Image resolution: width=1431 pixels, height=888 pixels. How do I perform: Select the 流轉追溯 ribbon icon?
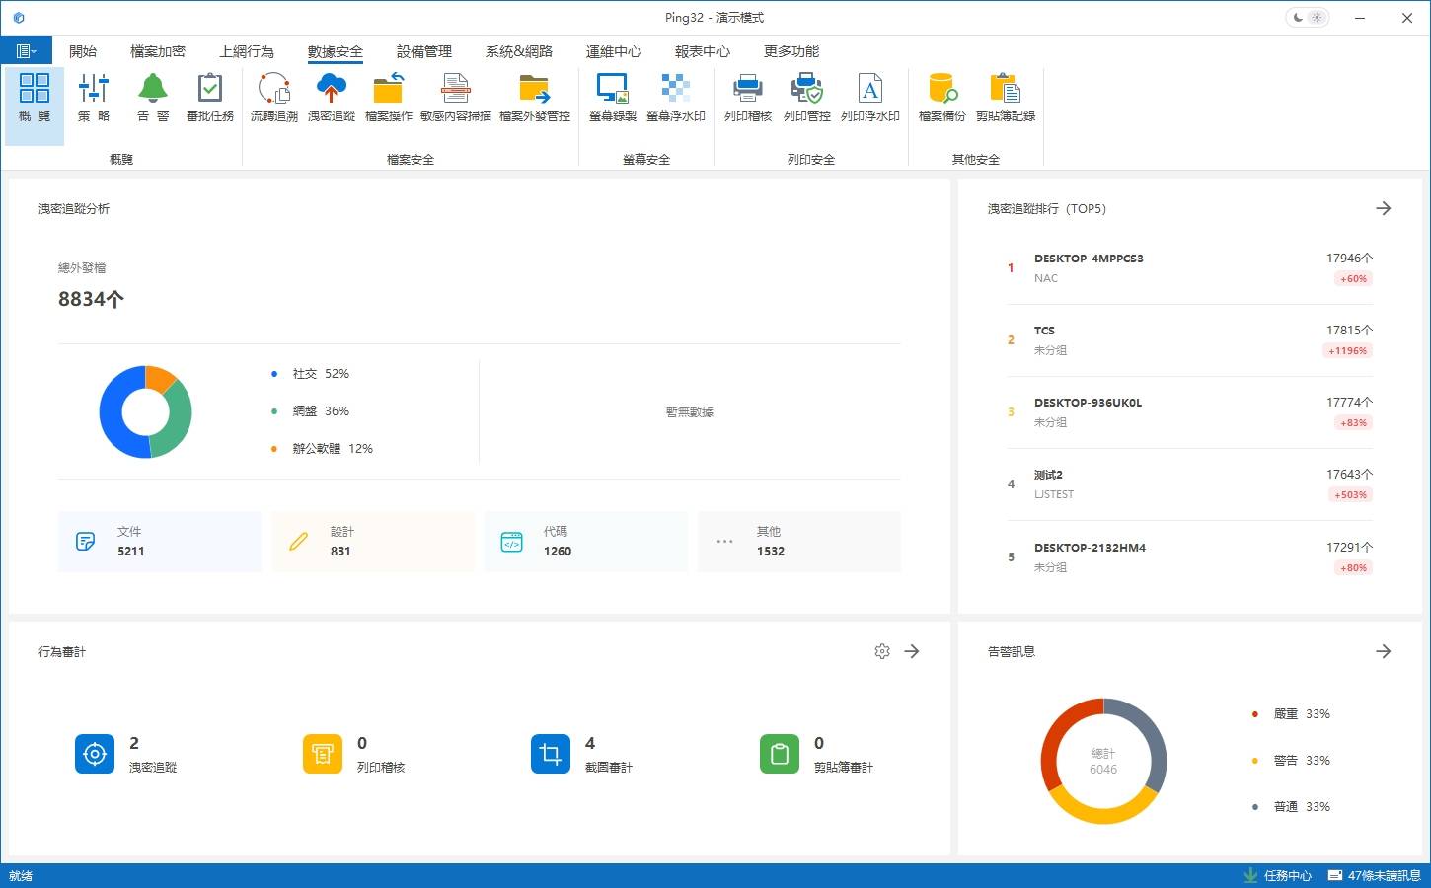coord(273,98)
